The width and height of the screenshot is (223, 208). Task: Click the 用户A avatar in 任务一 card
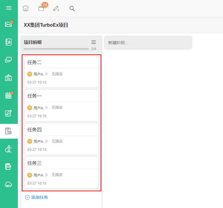point(30,108)
